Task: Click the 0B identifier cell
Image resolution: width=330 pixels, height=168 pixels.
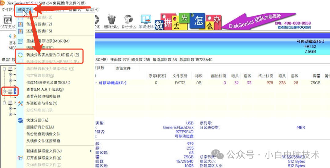Action: click(199, 83)
